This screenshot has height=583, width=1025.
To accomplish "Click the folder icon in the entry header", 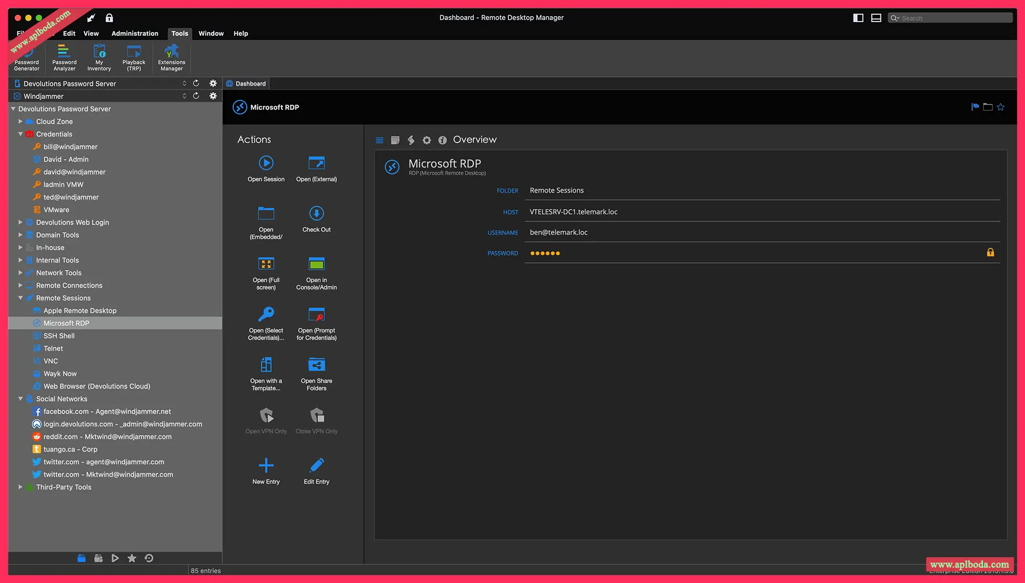I will coord(988,107).
